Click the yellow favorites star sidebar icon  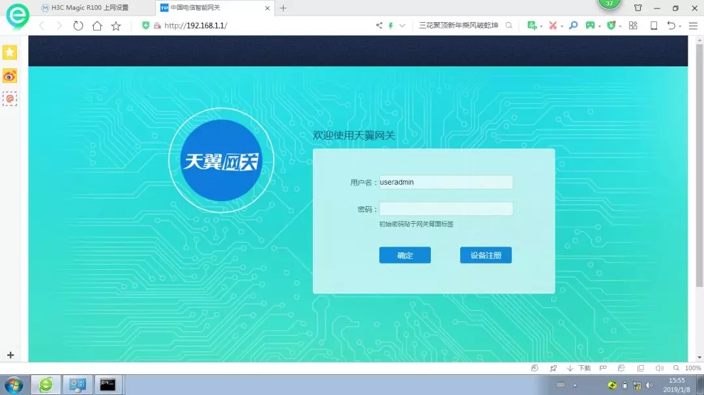click(x=10, y=53)
